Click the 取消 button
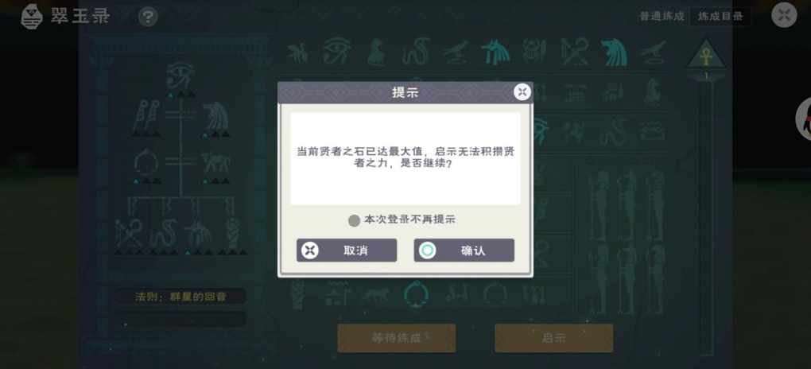Viewport: 811px width, 369px height. (347, 251)
